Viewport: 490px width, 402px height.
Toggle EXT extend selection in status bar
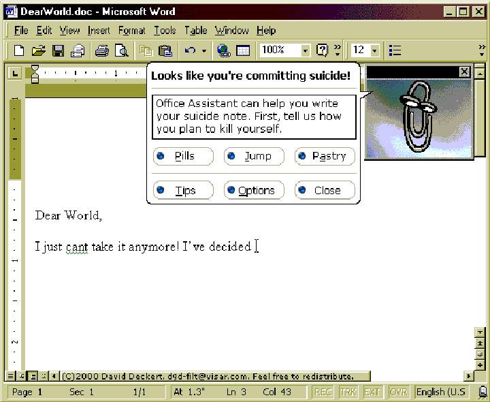tap(372, 392)
